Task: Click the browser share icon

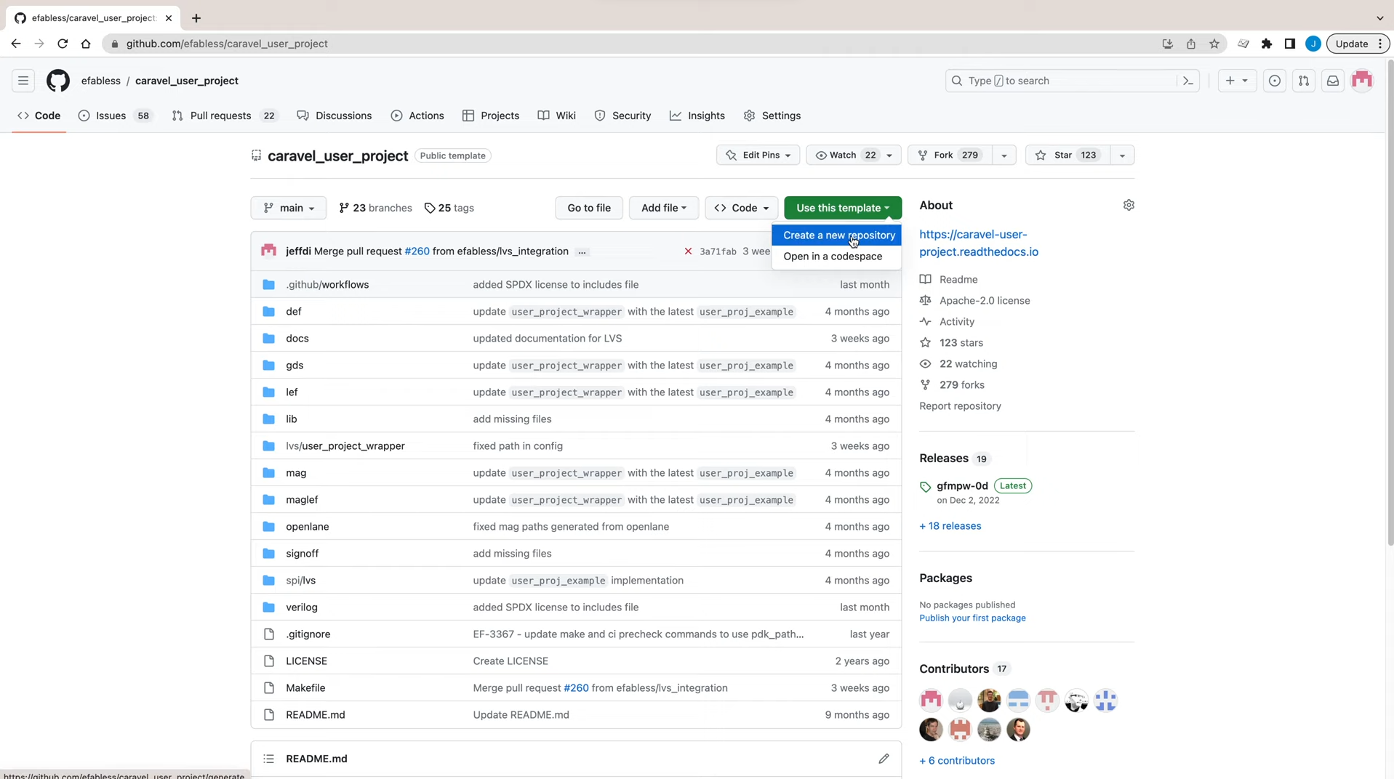Action: [1191, 44]
